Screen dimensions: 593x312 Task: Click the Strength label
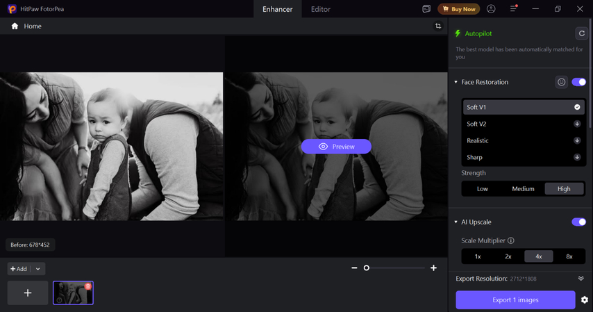(474, 173)
